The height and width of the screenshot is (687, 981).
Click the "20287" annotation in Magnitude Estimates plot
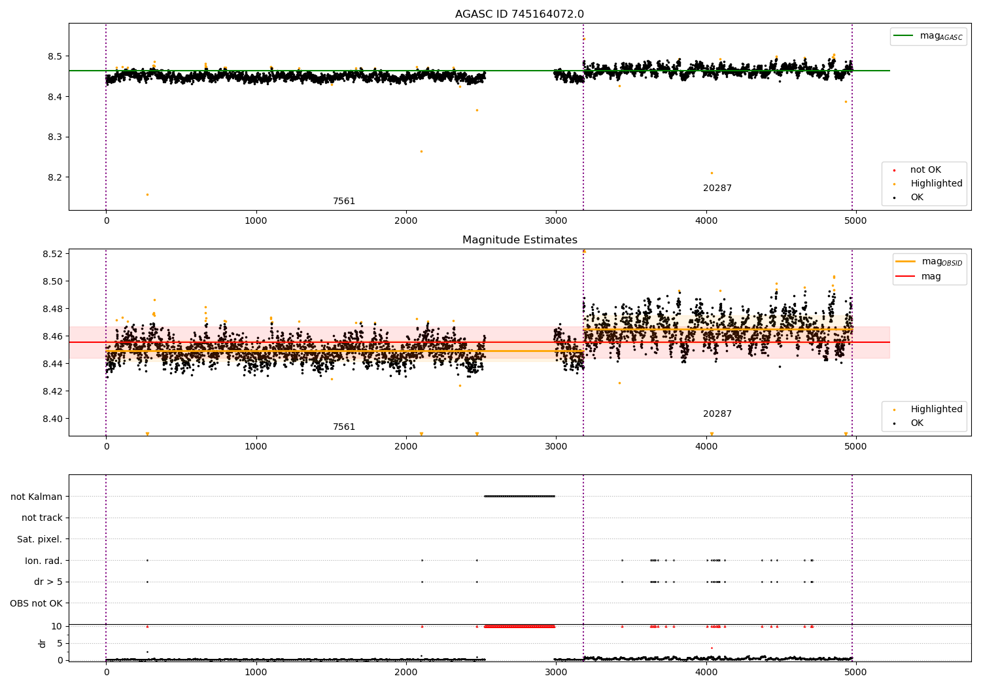[717, 414]
